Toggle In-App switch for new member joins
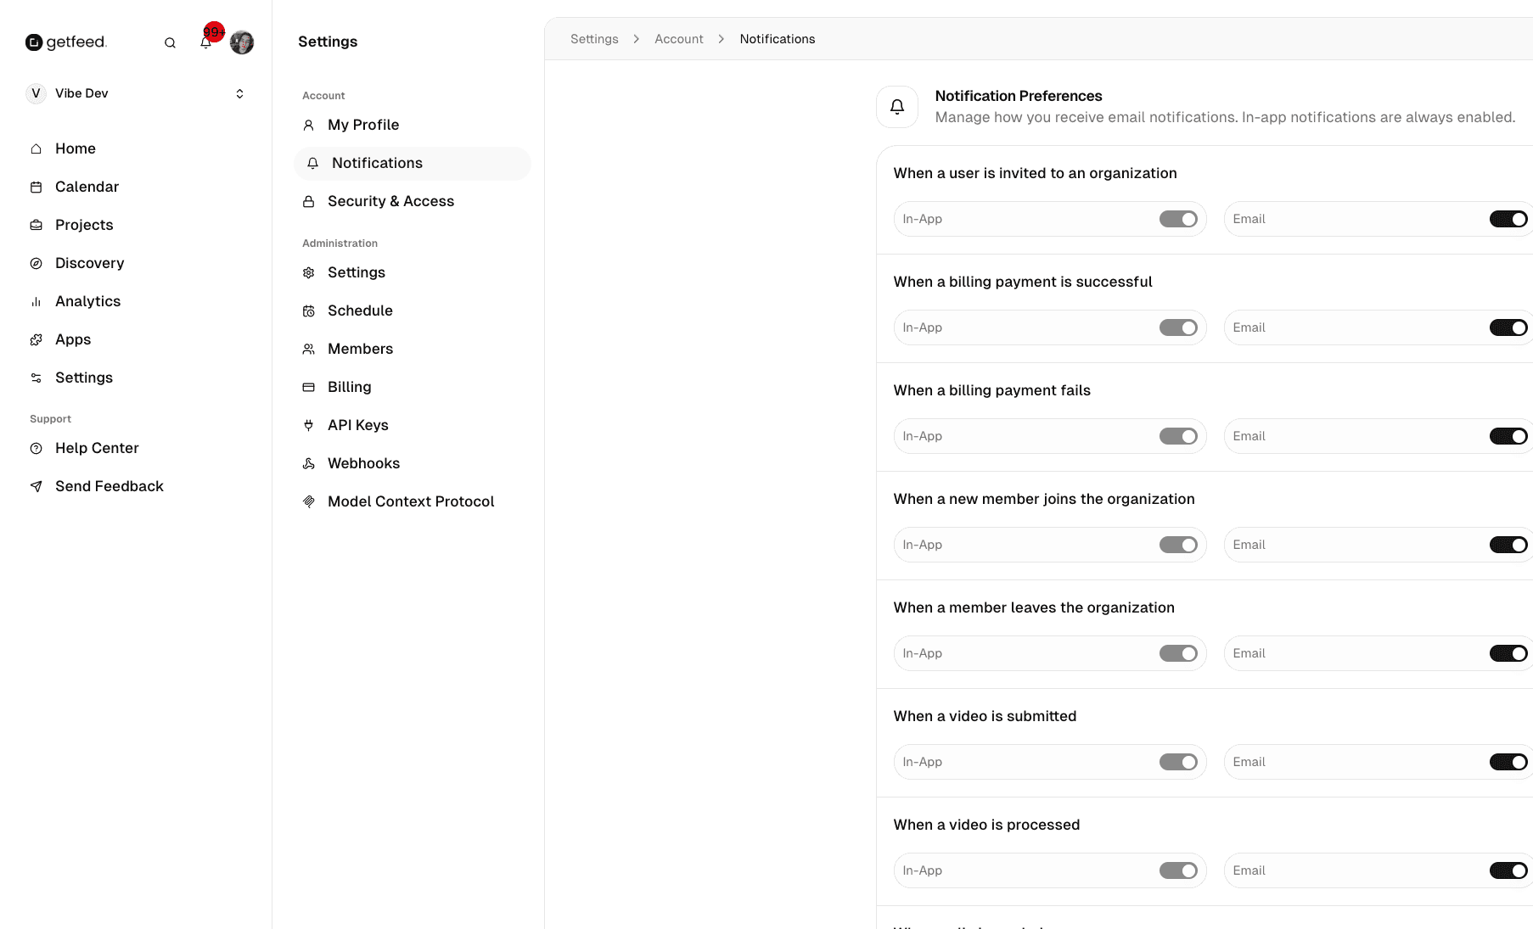Viewport: 1533px width, 929px height. click(x=1179, y=544)
